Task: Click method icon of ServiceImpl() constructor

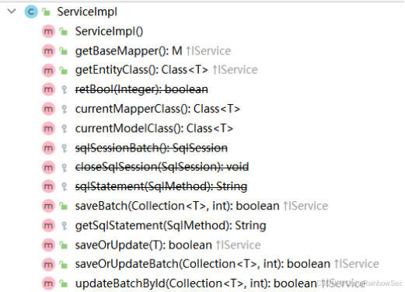Action: coord(48,31)
